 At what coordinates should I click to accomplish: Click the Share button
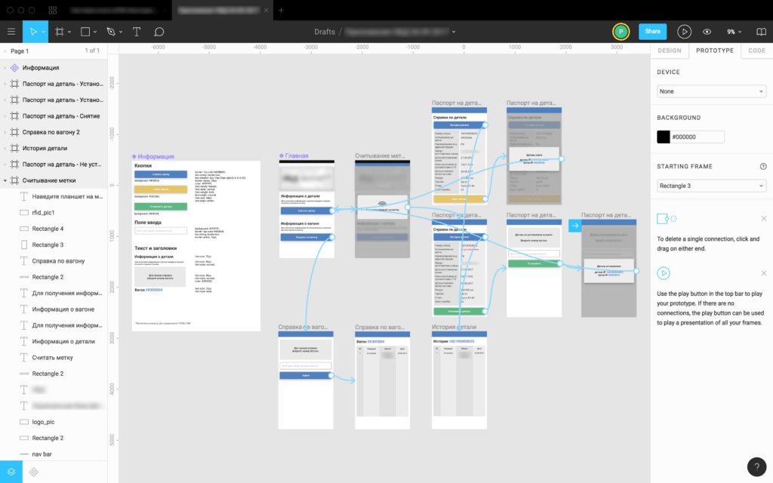pos(652,32)
